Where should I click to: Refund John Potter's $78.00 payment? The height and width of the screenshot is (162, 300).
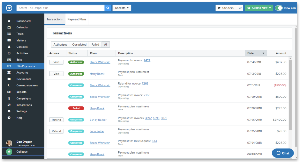pos(57,131)
